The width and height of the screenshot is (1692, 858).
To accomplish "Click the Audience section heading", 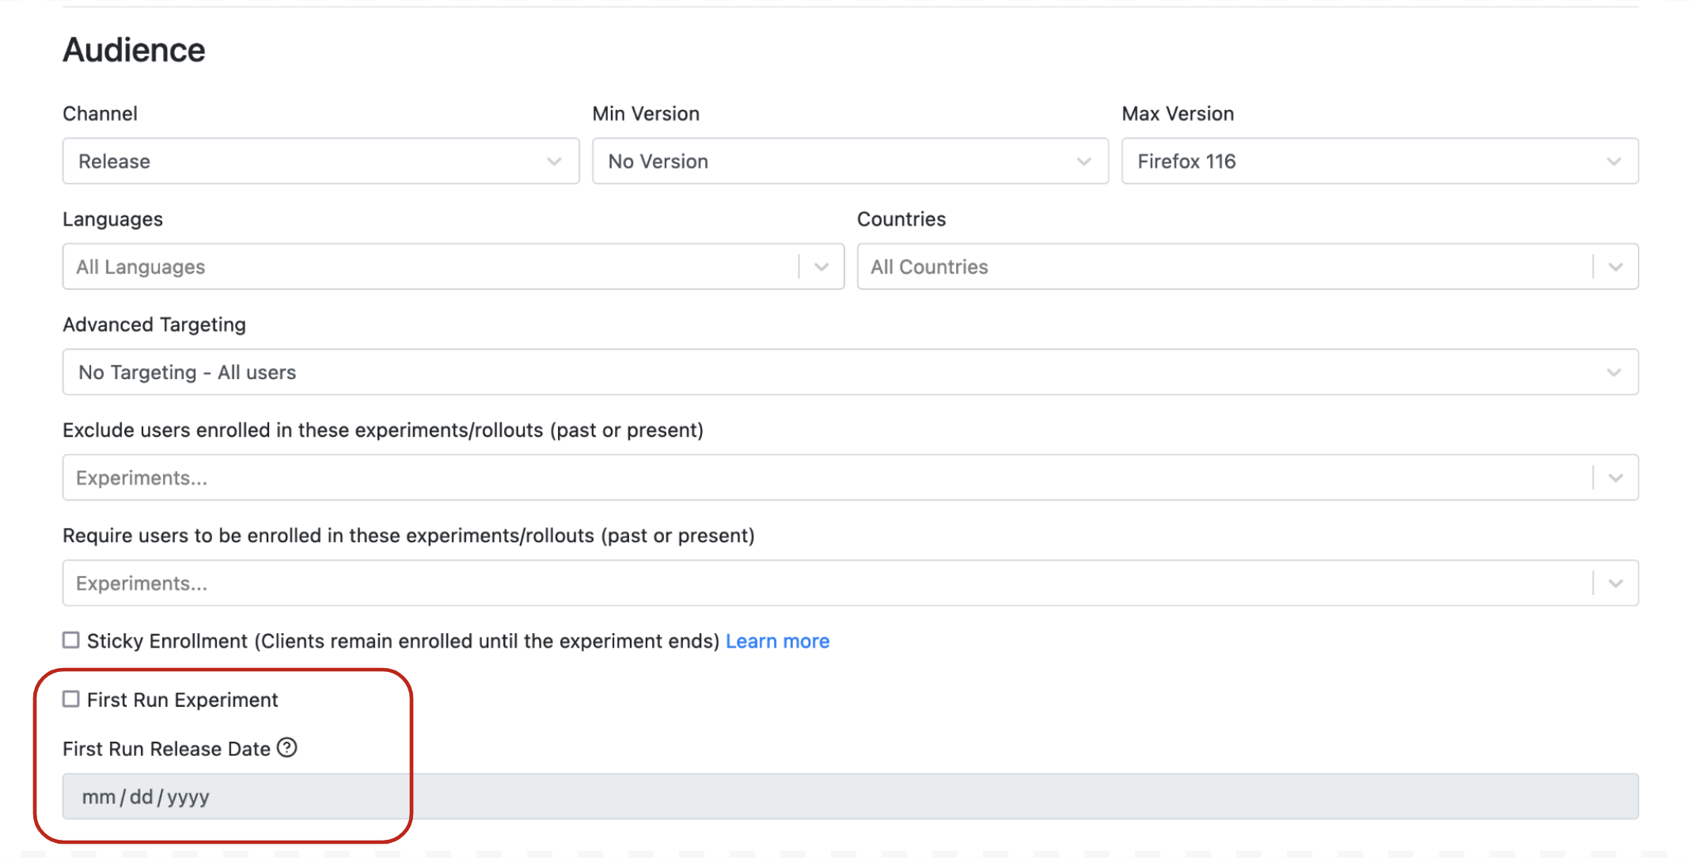I will (134, 50).
